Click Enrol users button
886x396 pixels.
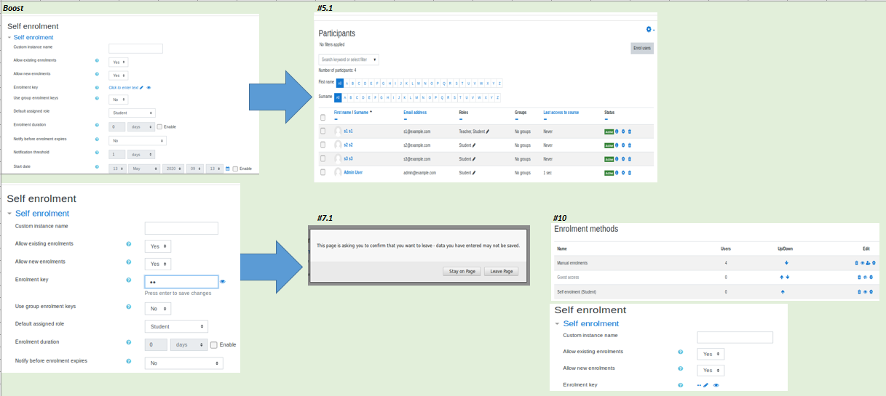[x=642, y=49]
